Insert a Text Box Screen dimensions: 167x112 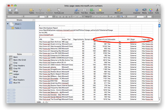click(84, 11)
